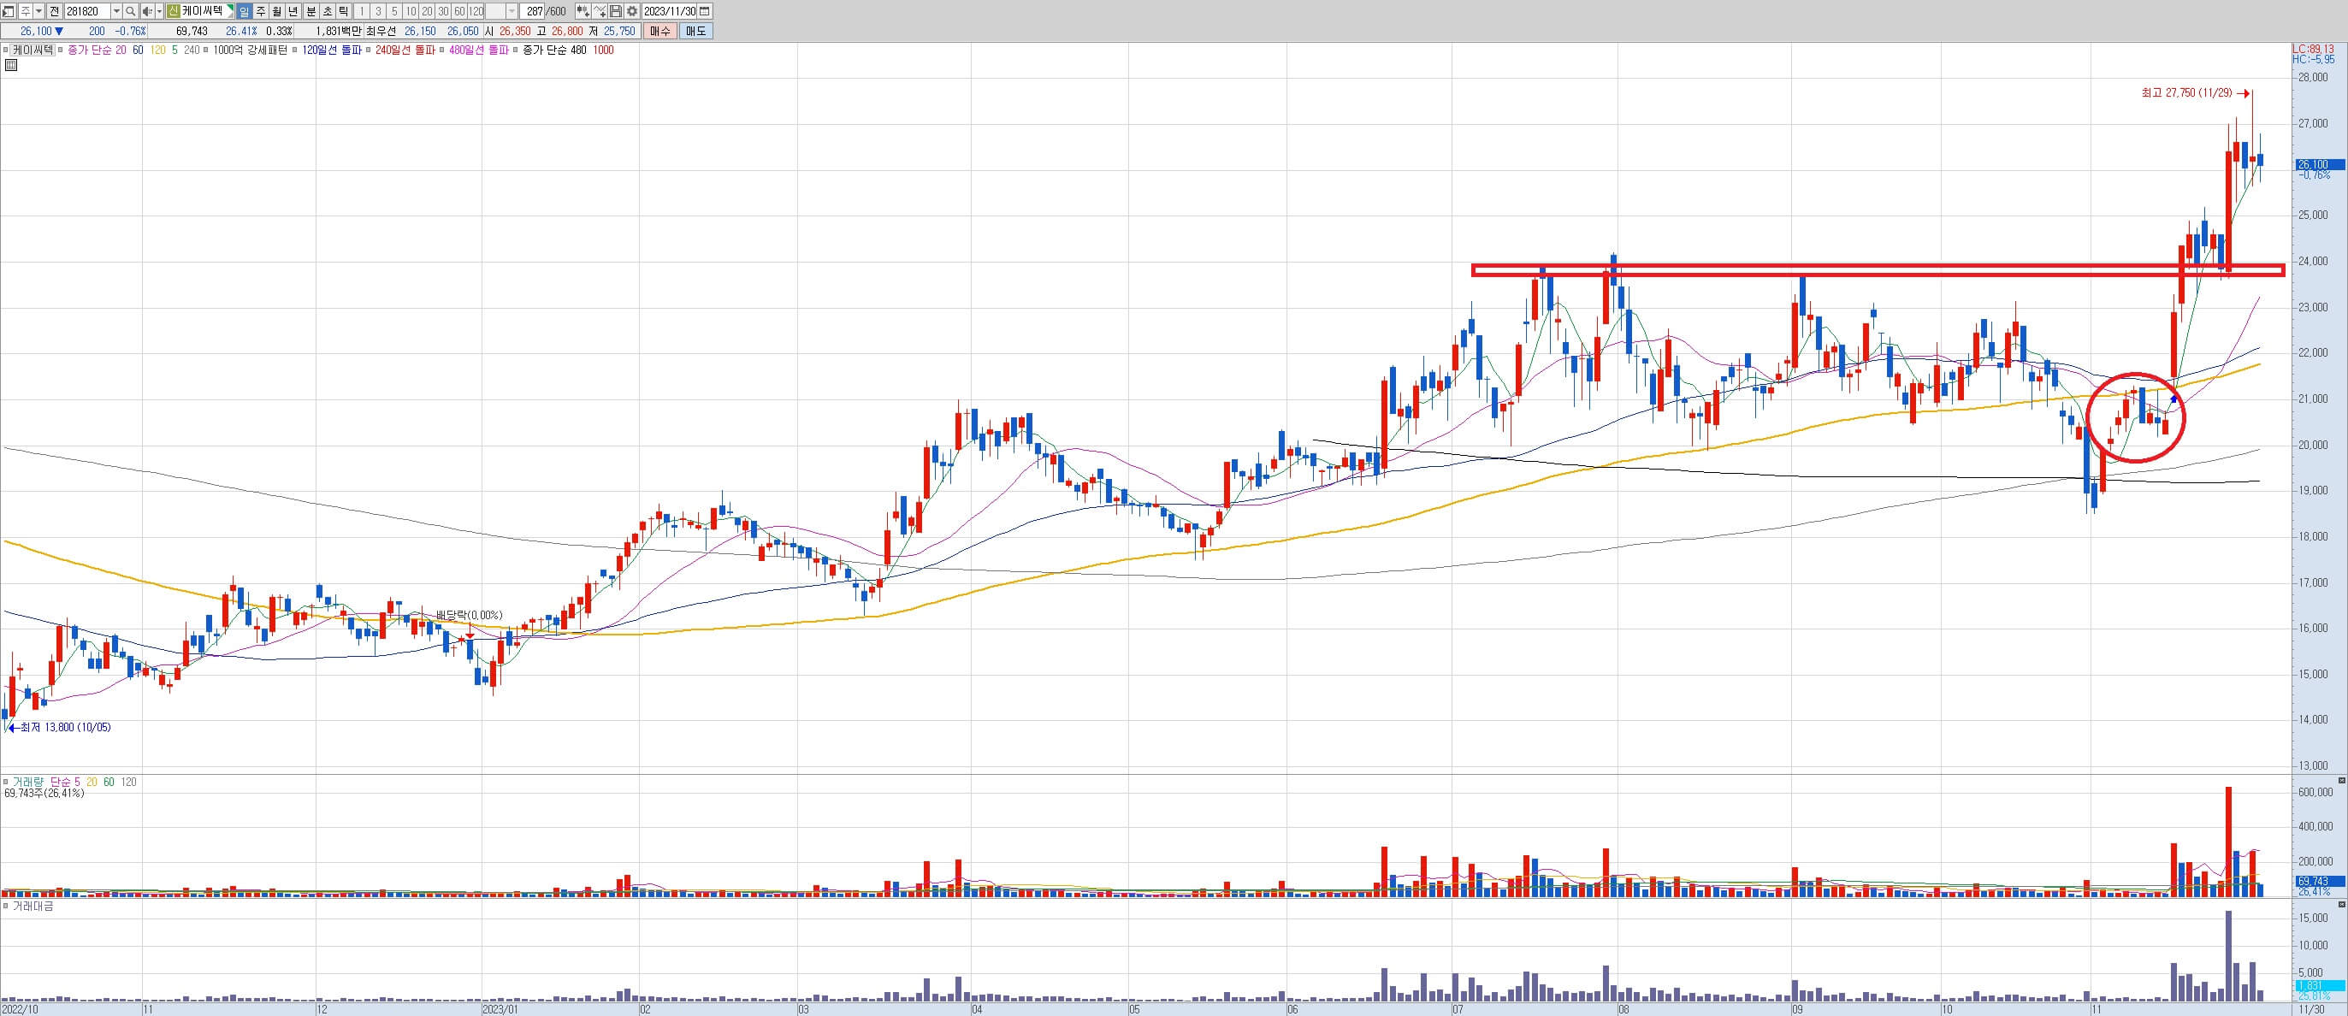Click the add line indicator icon
The height and width of the screenshot is (1016, 2348).
coord(600,11)
